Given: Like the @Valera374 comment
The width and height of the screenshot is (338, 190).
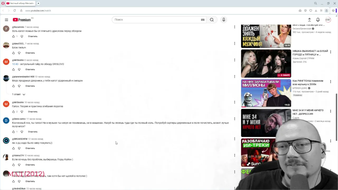Looking at the screenshot, I should click(x=13, y=165).
